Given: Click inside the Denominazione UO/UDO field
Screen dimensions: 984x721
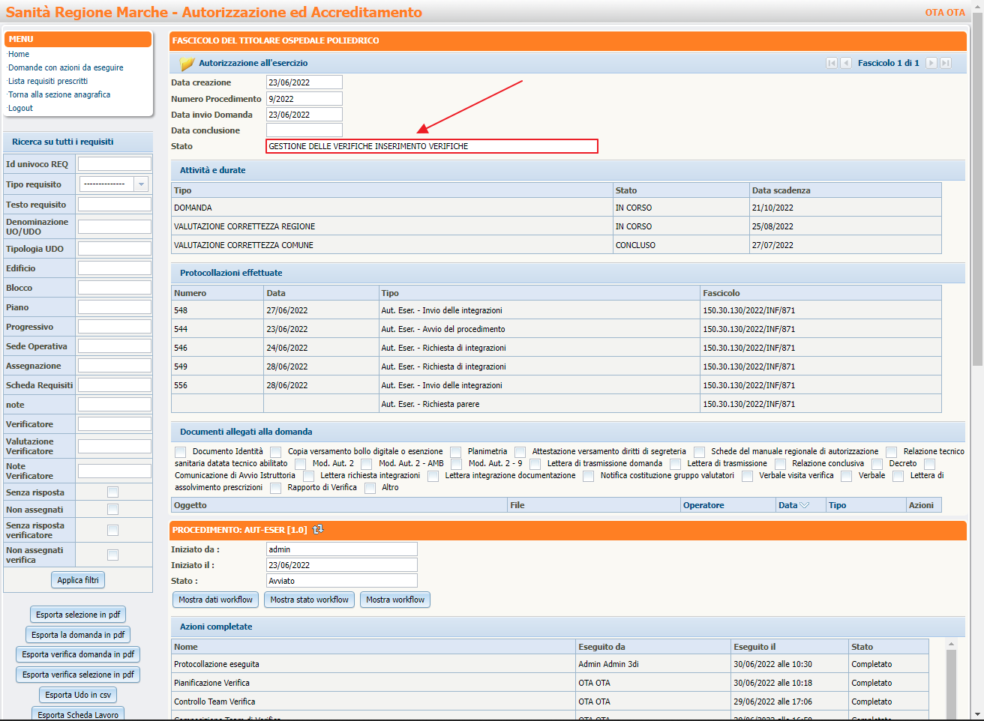Looking at the screenshot, I should click(x=112, y=226).
